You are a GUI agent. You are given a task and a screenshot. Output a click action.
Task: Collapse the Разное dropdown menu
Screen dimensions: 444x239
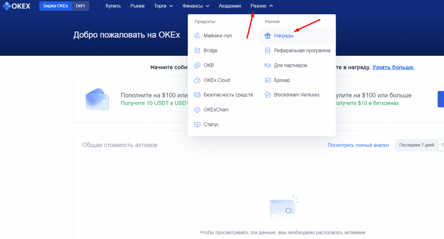point(261,6)
